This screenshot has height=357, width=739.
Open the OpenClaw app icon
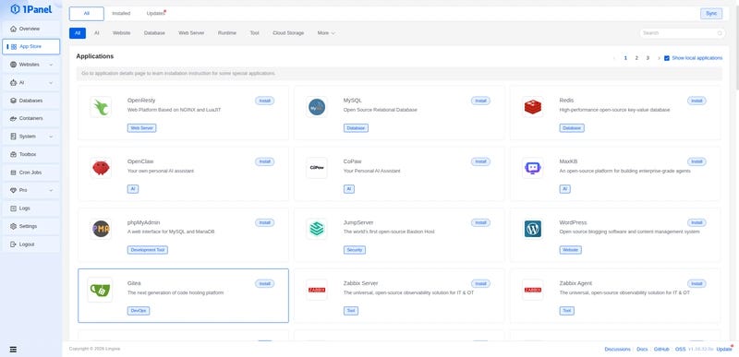(x=101, y=168)
